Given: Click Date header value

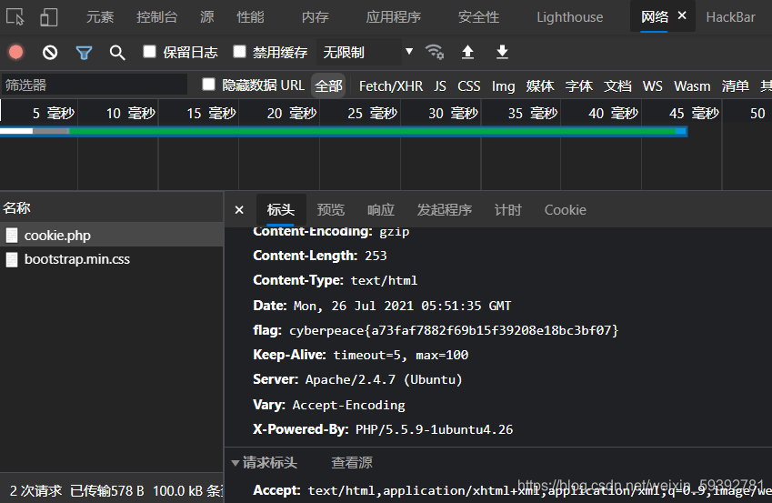Looking at the screenshot, I should (x=402, y=306).
